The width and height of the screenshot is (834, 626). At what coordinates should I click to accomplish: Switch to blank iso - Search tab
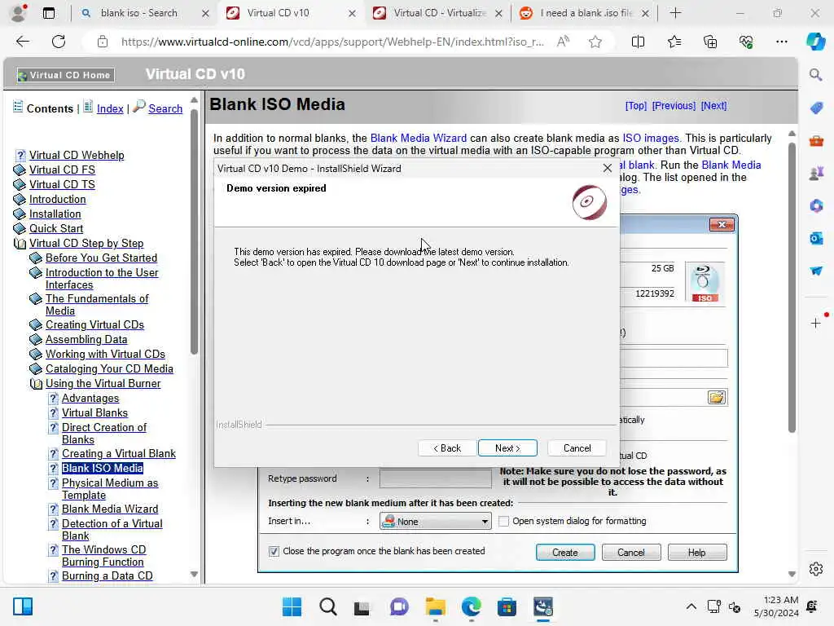point(138,13)
